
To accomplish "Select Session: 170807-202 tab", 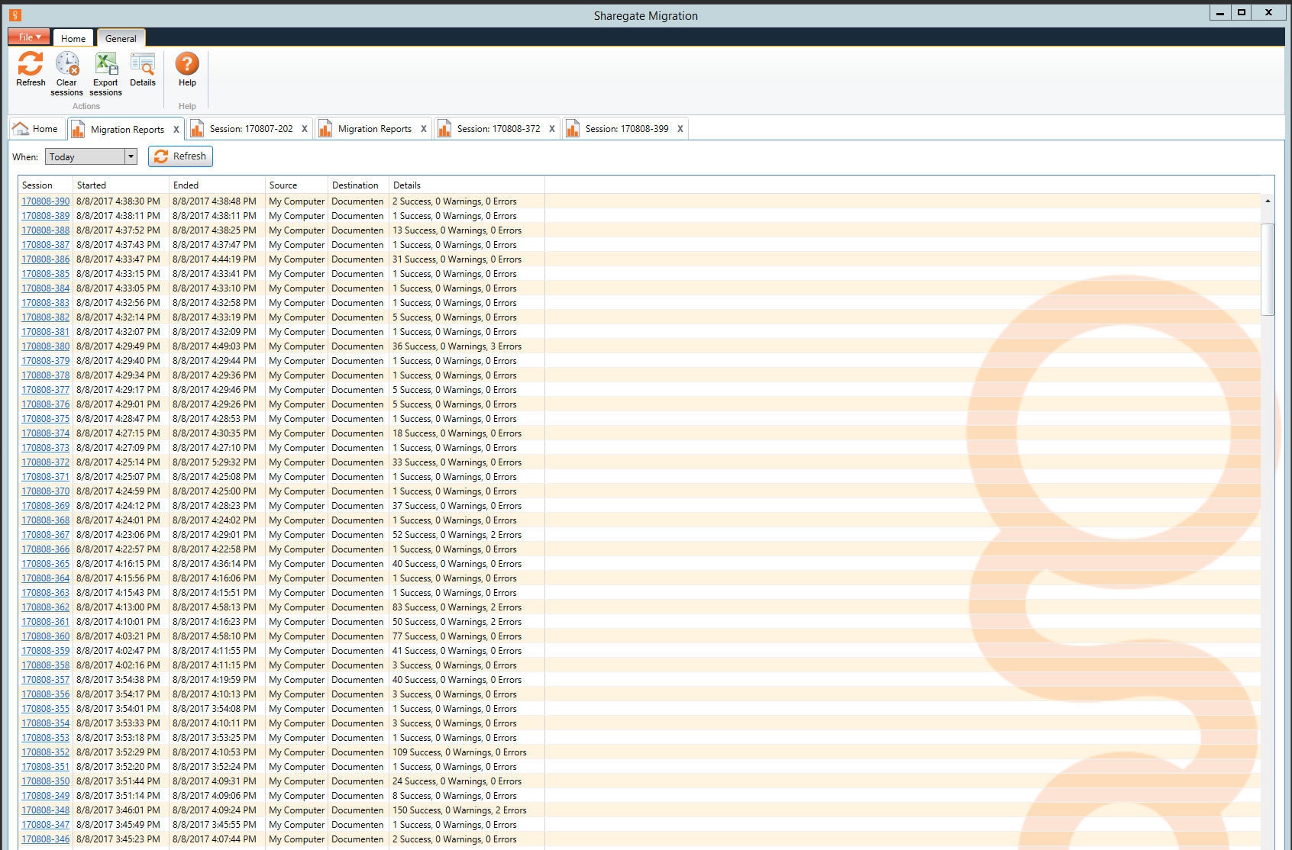I will pos(251,129).
